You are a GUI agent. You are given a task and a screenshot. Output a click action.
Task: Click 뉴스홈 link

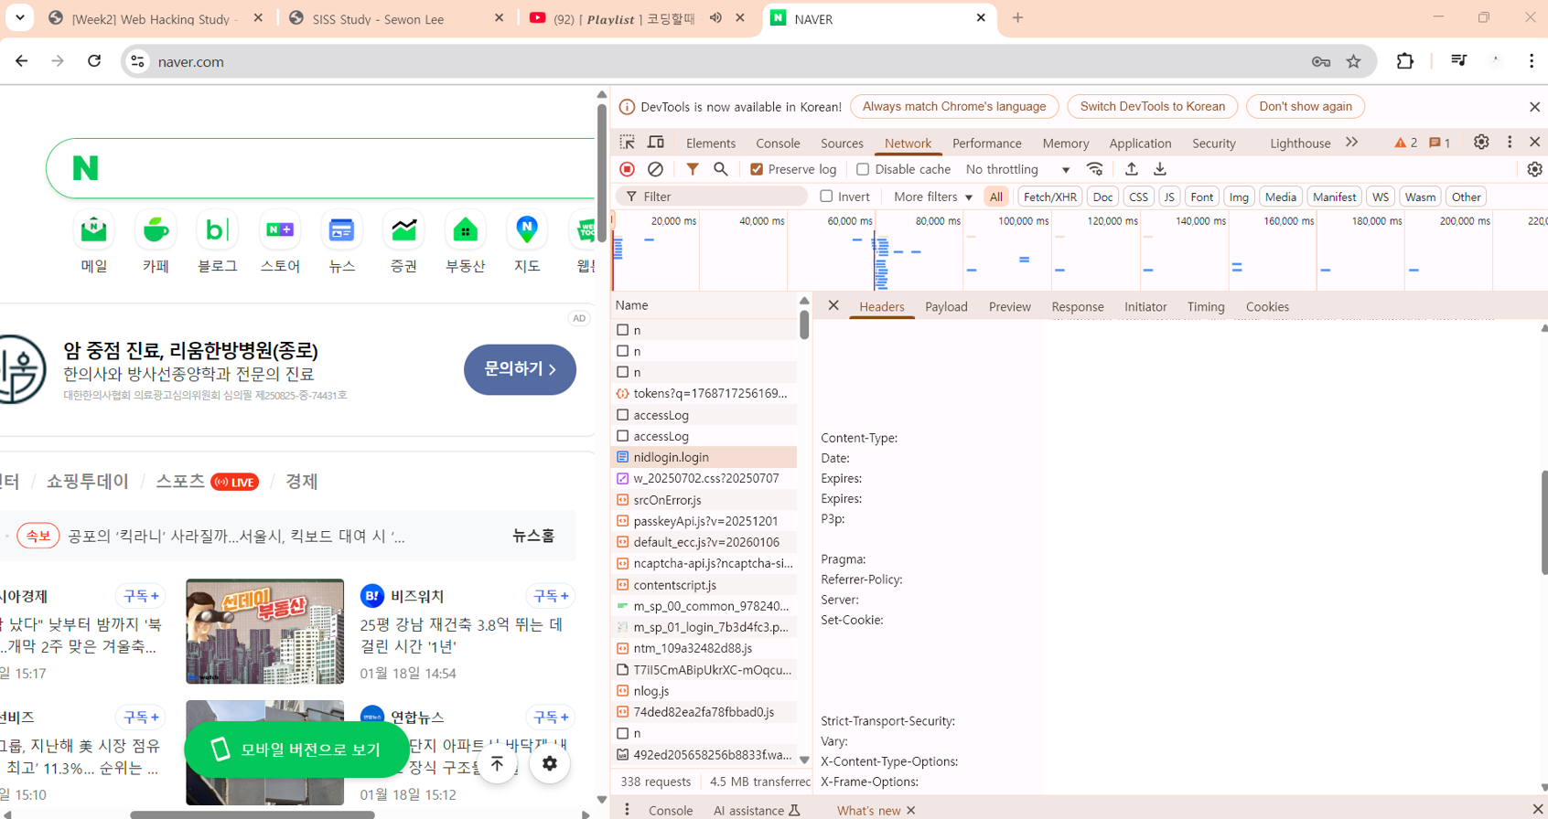pos(533,536)
